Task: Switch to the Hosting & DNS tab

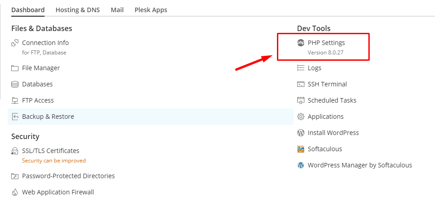Action: 77,10
